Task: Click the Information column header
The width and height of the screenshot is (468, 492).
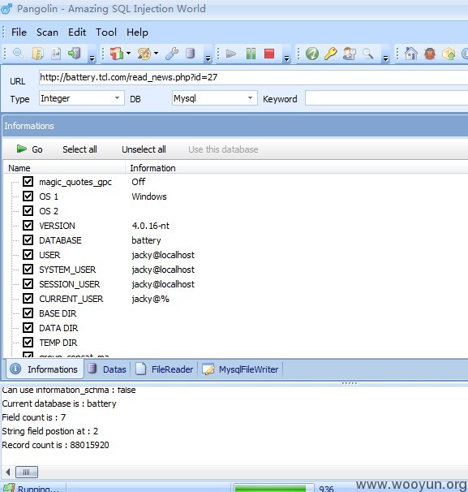Action: 297,168
